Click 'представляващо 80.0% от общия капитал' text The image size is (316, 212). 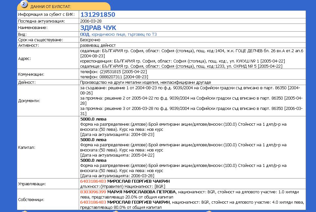coord(121,207)
